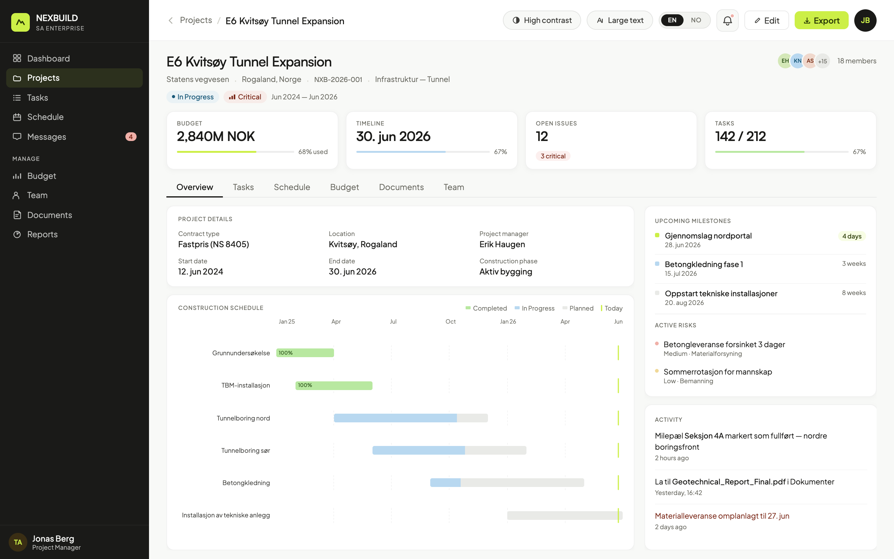The image size is (894, 559).
Task: Open Documents in the sidebar
Action: pyautogui.click(x=74, y=215)
